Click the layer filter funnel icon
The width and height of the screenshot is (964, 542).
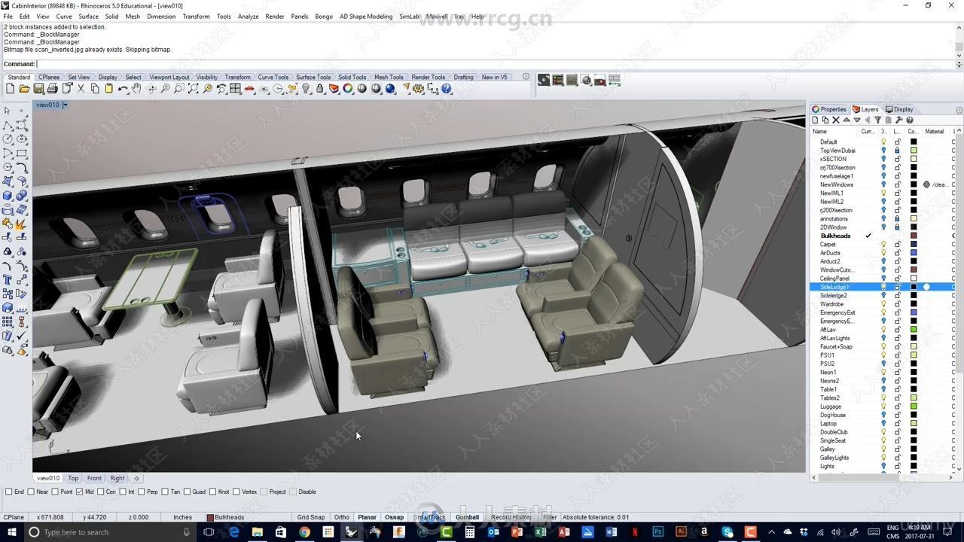(x=877, y=120)
